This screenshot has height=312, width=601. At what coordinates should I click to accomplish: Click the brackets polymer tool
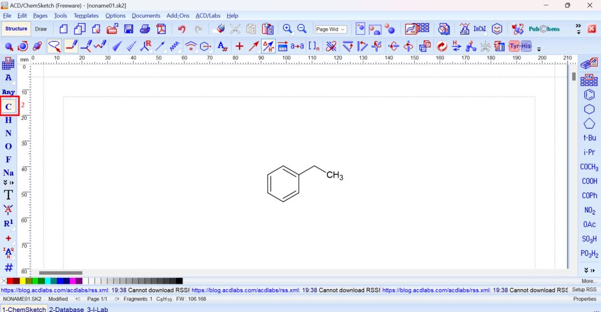point(314,46)
